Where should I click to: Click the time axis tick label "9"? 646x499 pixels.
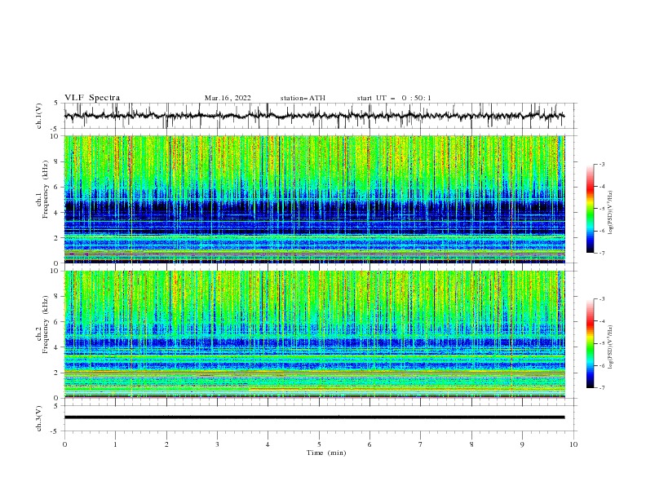[x=522, y=444]
